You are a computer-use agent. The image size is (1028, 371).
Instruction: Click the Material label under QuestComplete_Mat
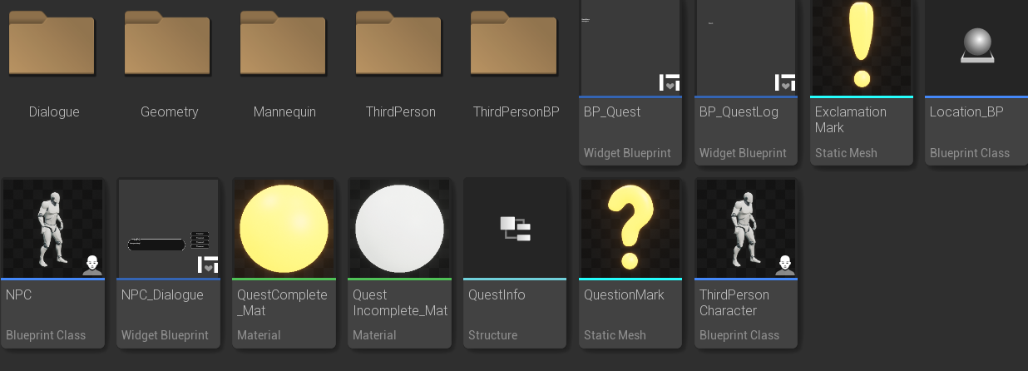(259, 336)
